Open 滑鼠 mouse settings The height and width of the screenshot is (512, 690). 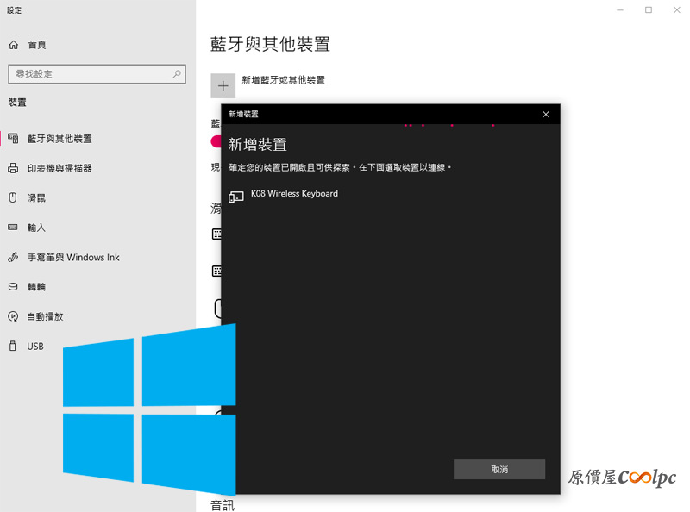coord(36,198)
